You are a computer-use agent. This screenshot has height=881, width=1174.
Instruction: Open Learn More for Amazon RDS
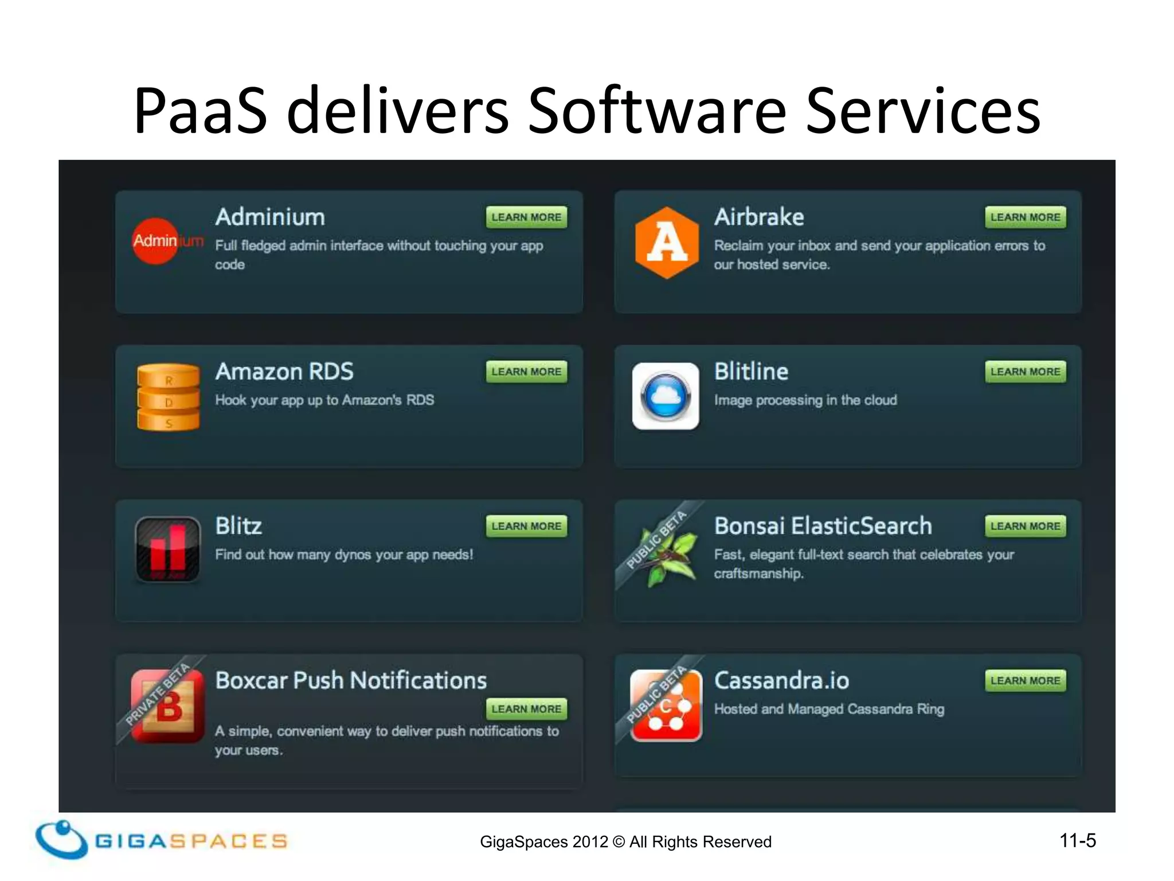pyautogui.click(x=526, y=372)
